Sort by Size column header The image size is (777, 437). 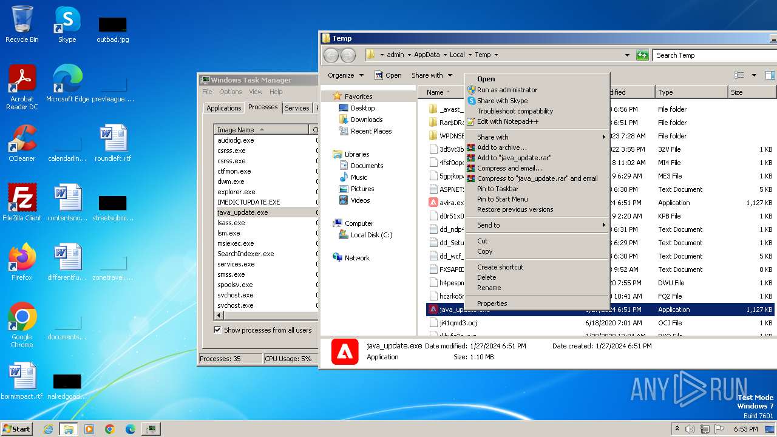752,92
